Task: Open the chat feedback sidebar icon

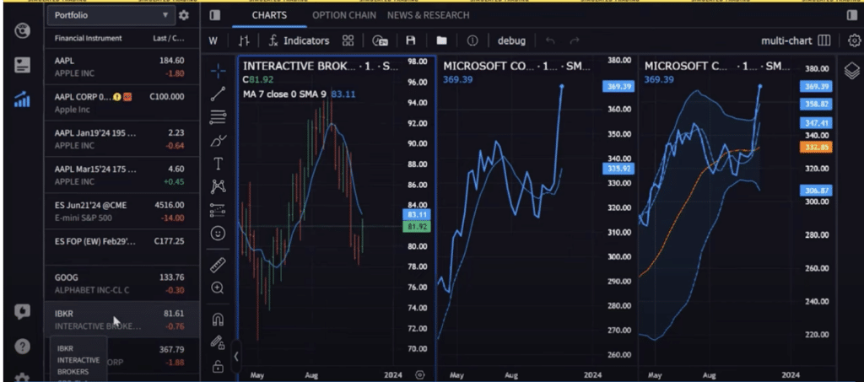Action: click(x=22, y=313)
